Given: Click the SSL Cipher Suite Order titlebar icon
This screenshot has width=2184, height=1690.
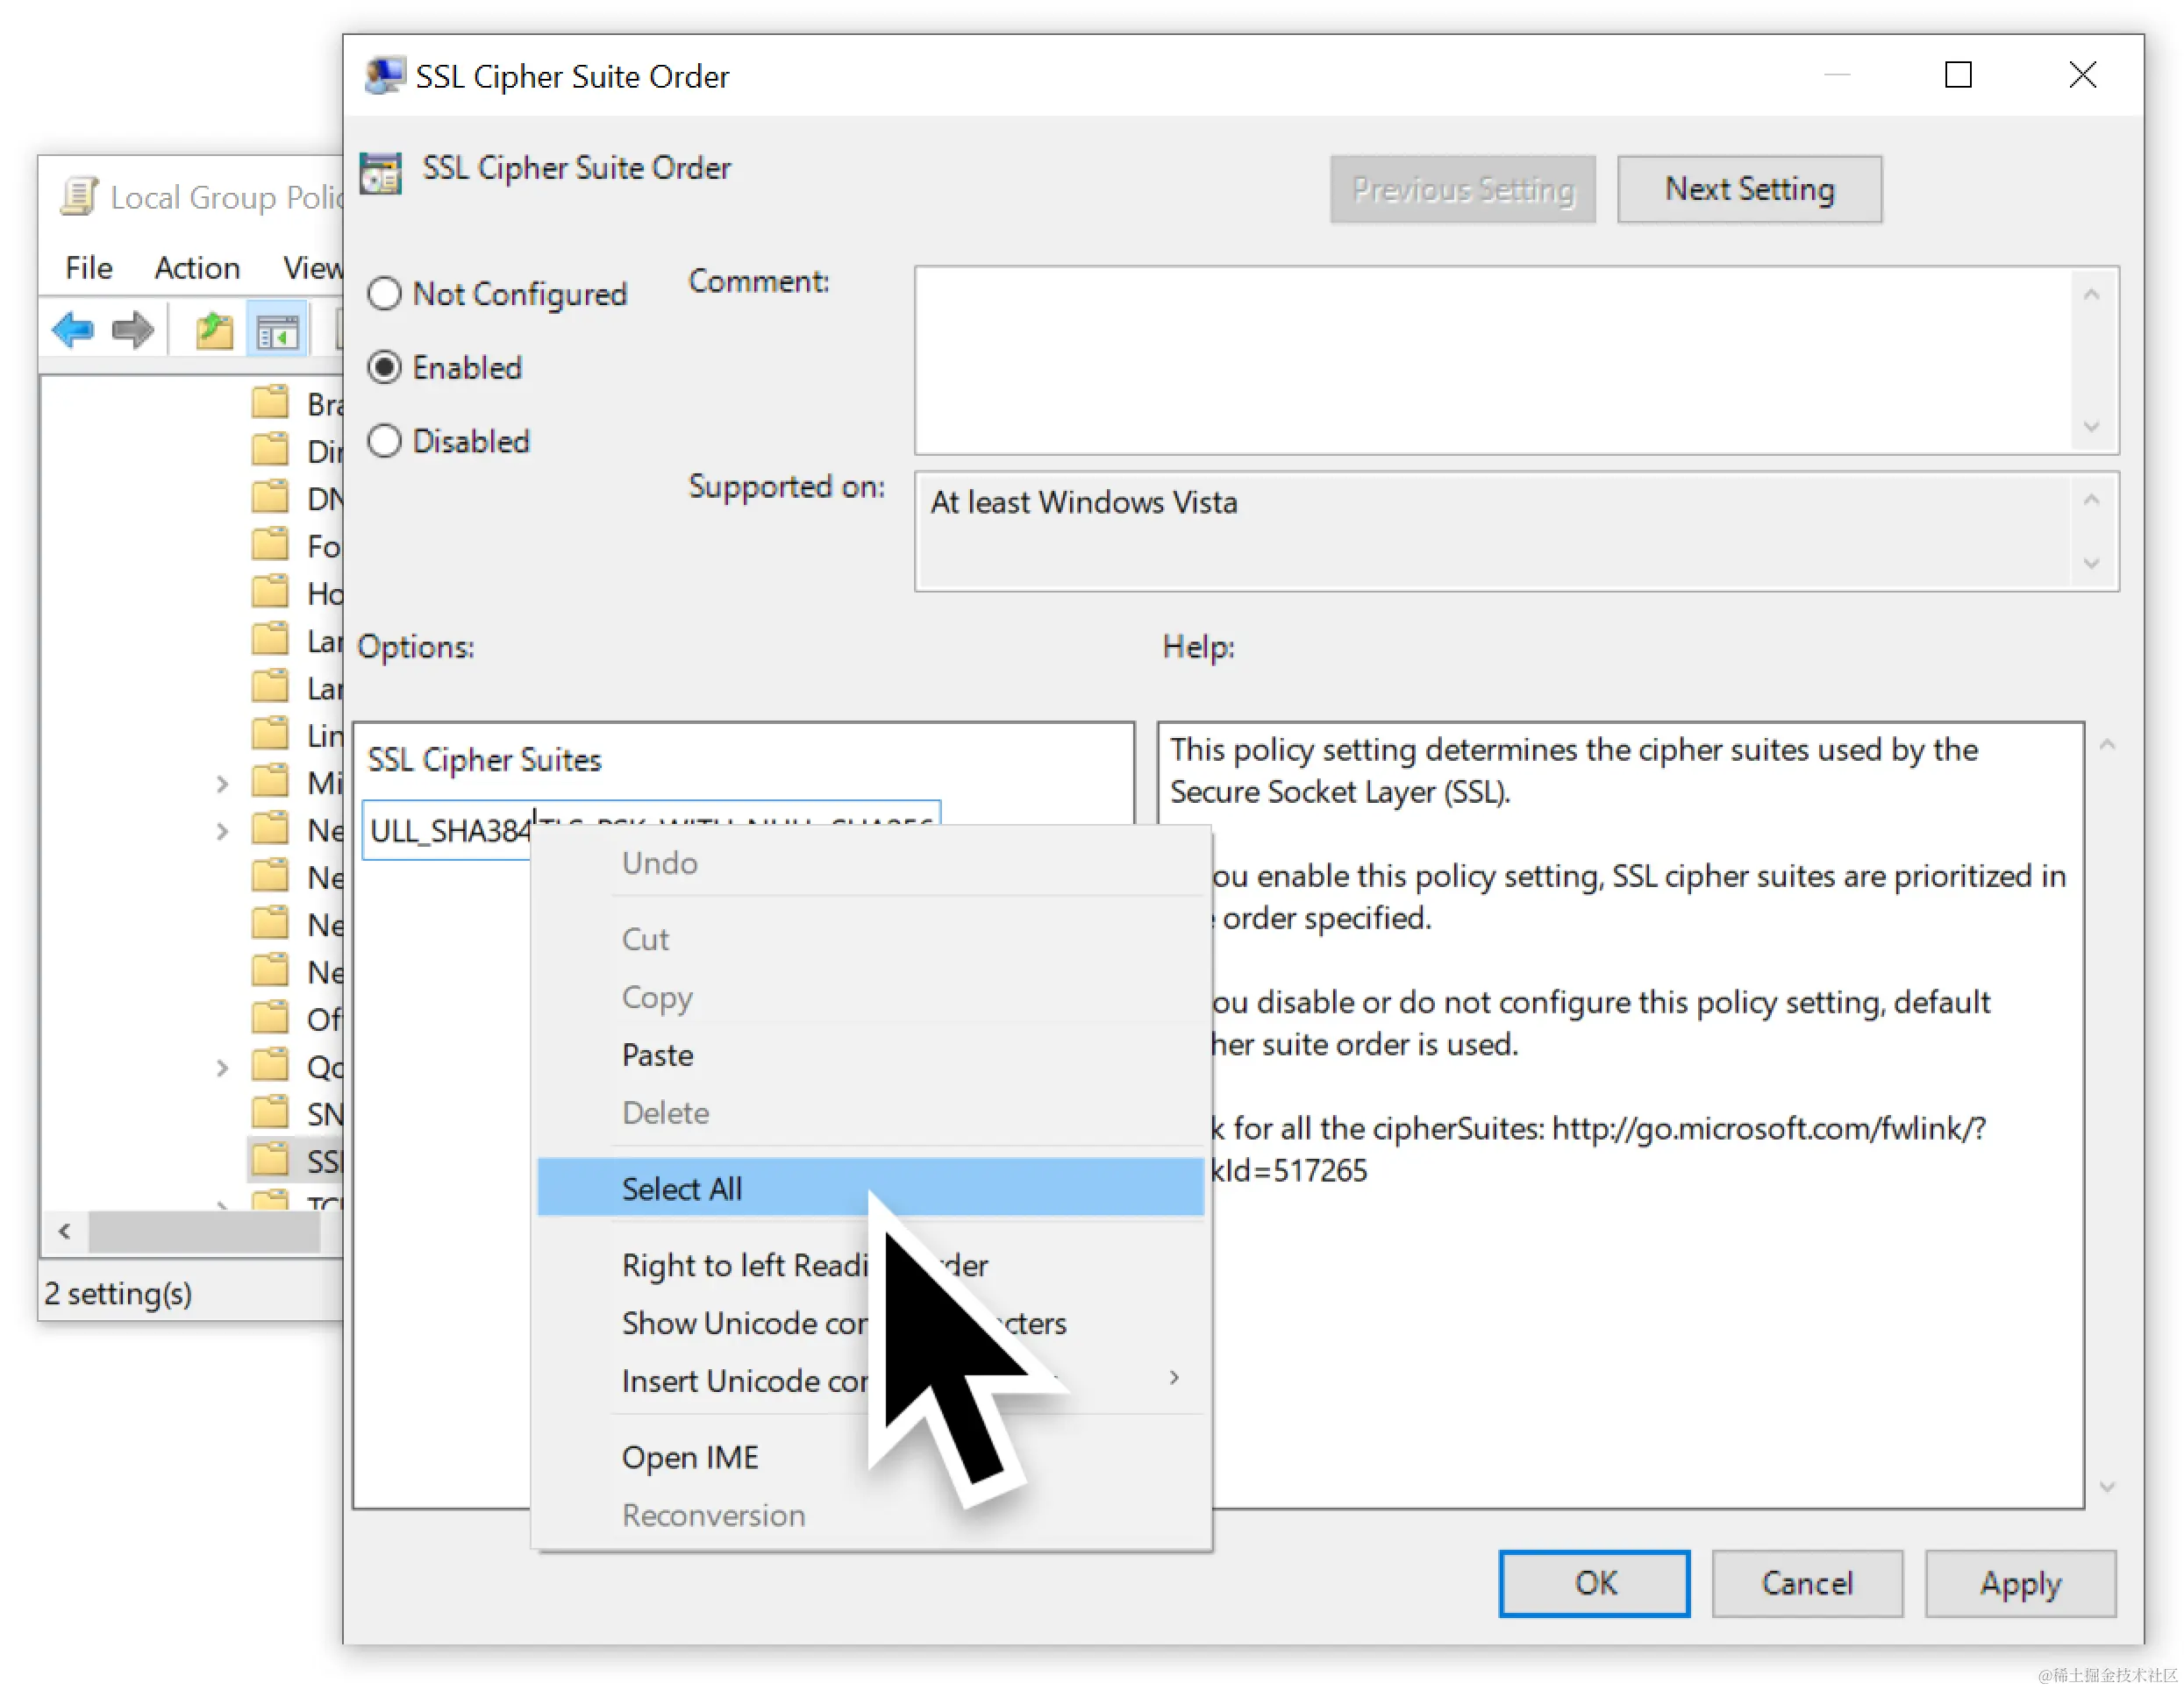Looking at the screenshot, I should pos(385,76).
